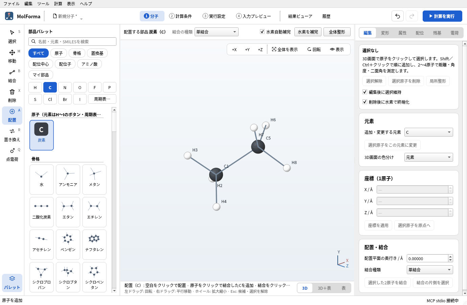Open the 結合の種類 dropdown in toolbar

click(x=217, y=32)
